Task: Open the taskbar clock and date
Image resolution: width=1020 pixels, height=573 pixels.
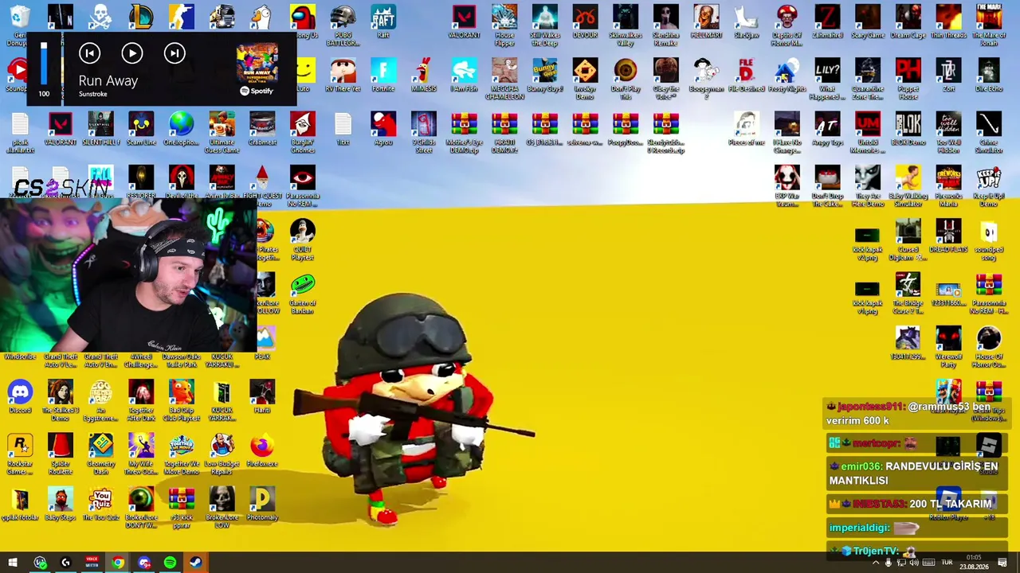Action: click(x=973, y=563)
